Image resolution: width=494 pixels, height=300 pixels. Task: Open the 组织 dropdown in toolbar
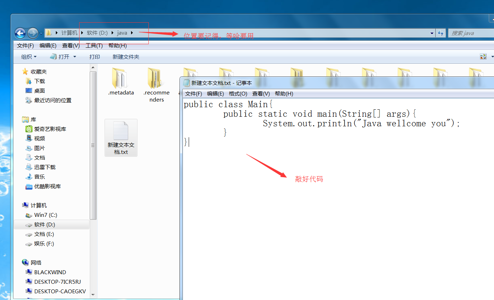click(29, 57)
